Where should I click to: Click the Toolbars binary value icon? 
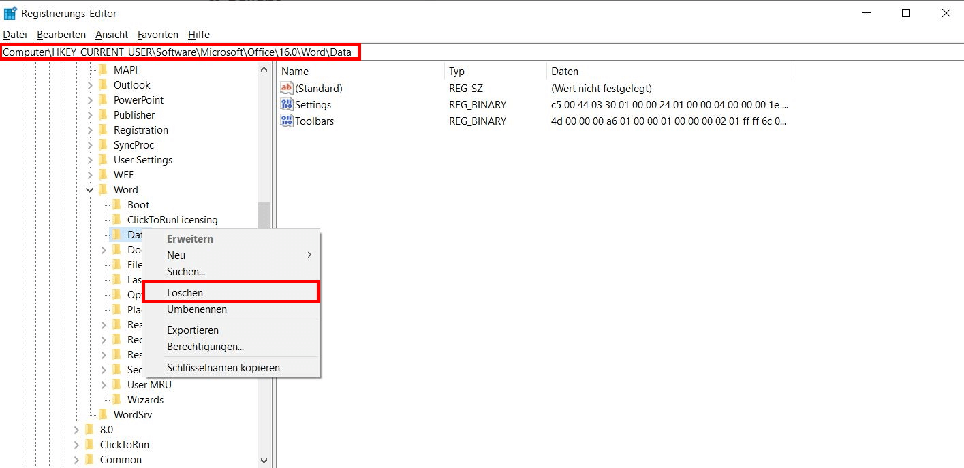[x=286, y=121]
